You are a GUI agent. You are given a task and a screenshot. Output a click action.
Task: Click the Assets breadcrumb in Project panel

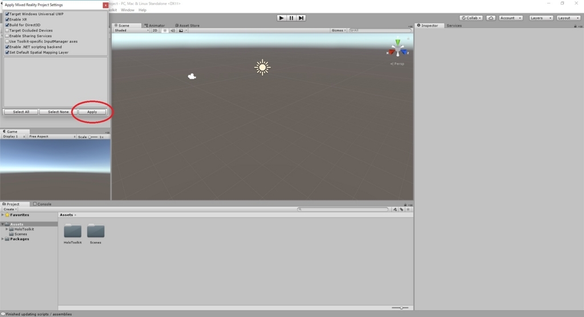[66, 215]
